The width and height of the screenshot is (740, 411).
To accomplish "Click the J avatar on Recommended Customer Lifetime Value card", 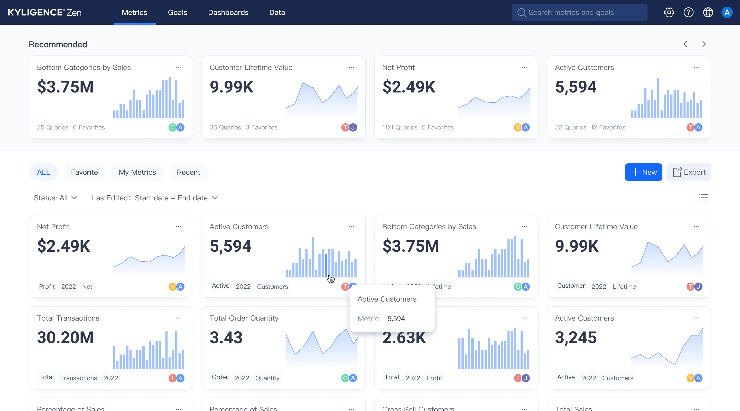I will coord(353,127).
